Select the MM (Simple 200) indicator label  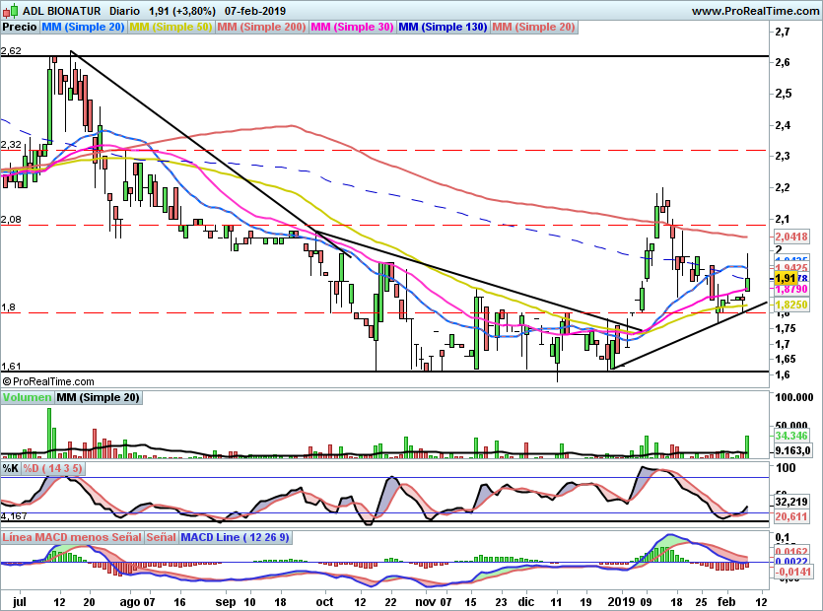tap(262, 27)
